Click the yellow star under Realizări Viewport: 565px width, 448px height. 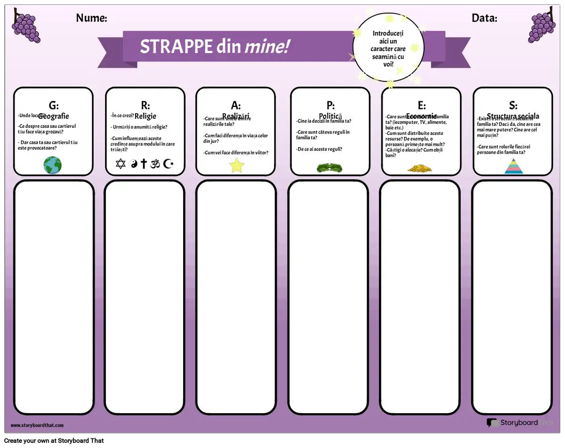pyautogui.click(x=236, y=165)
